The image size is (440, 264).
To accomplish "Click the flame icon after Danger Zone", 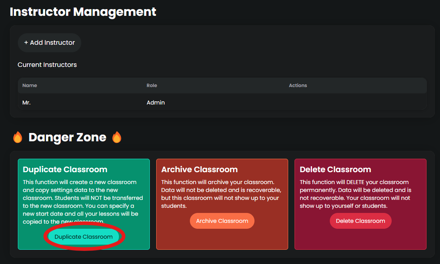I will tap(117, 137).
